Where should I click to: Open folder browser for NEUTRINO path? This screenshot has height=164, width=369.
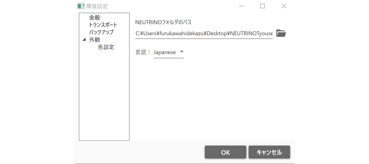tap(281, 33)
